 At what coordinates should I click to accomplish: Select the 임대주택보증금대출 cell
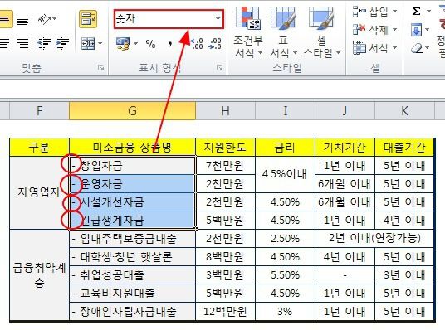(132, 239)
